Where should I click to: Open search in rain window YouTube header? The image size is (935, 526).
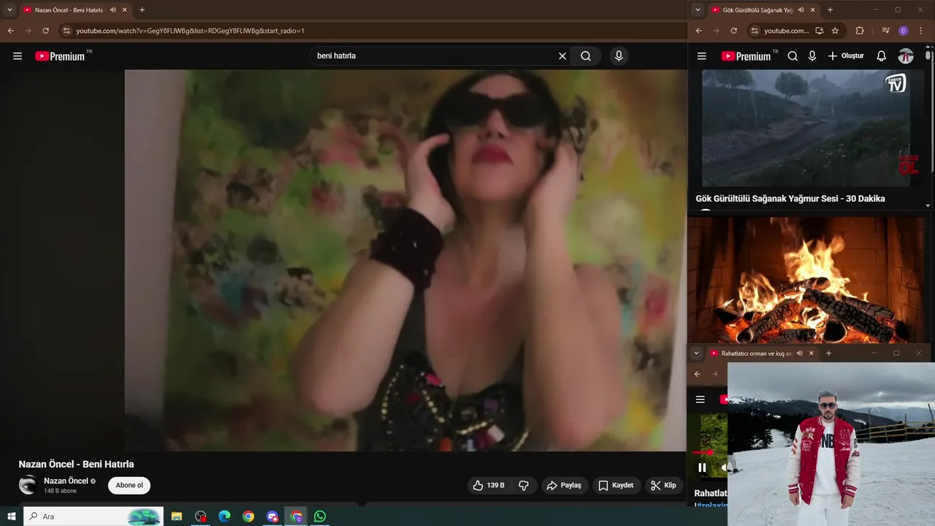(x=793, y=56)
